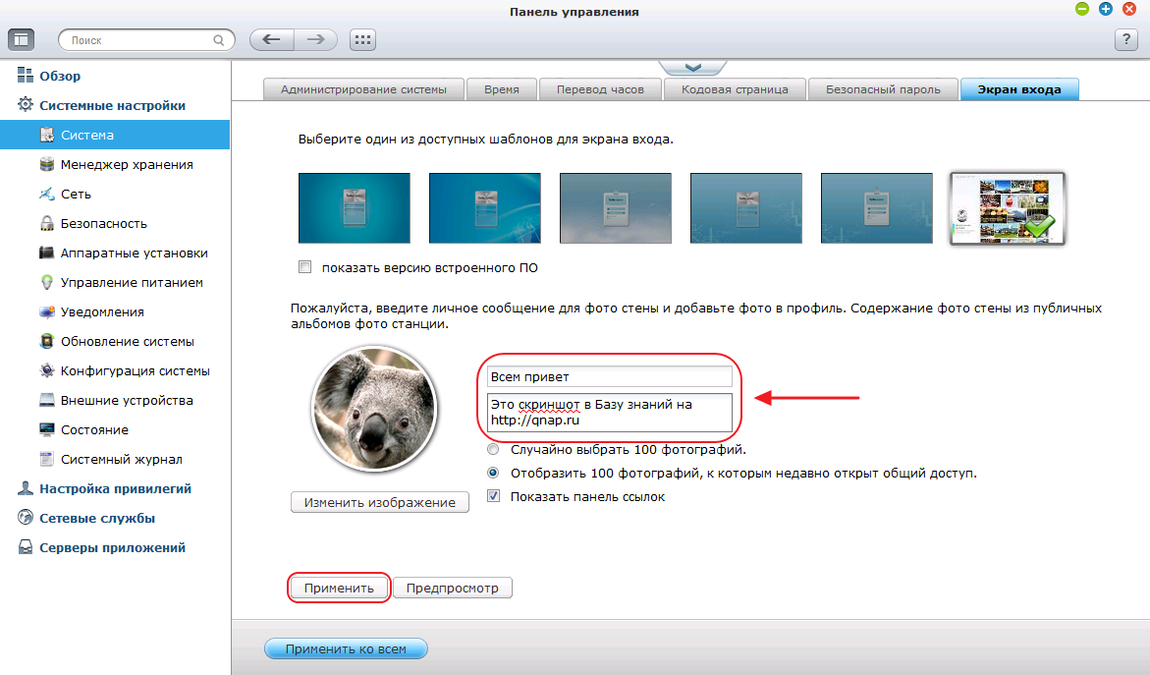Open the grid view icon
1150x675 pixels.
point(363,39)
